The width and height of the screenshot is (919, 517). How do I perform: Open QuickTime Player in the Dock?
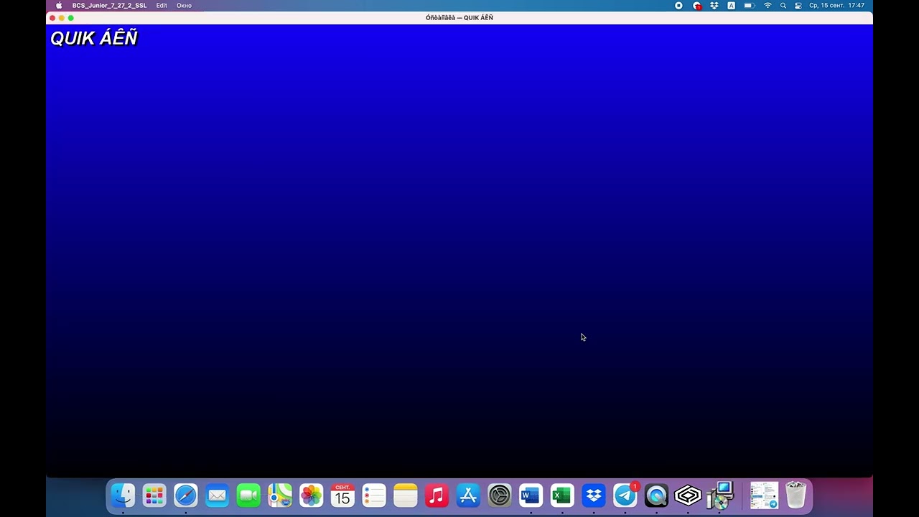[x=656, y=495]
